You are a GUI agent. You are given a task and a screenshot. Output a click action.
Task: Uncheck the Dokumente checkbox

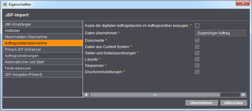tap(197, 40)
